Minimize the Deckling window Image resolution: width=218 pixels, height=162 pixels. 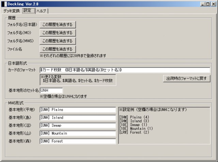tap(203, 4)
